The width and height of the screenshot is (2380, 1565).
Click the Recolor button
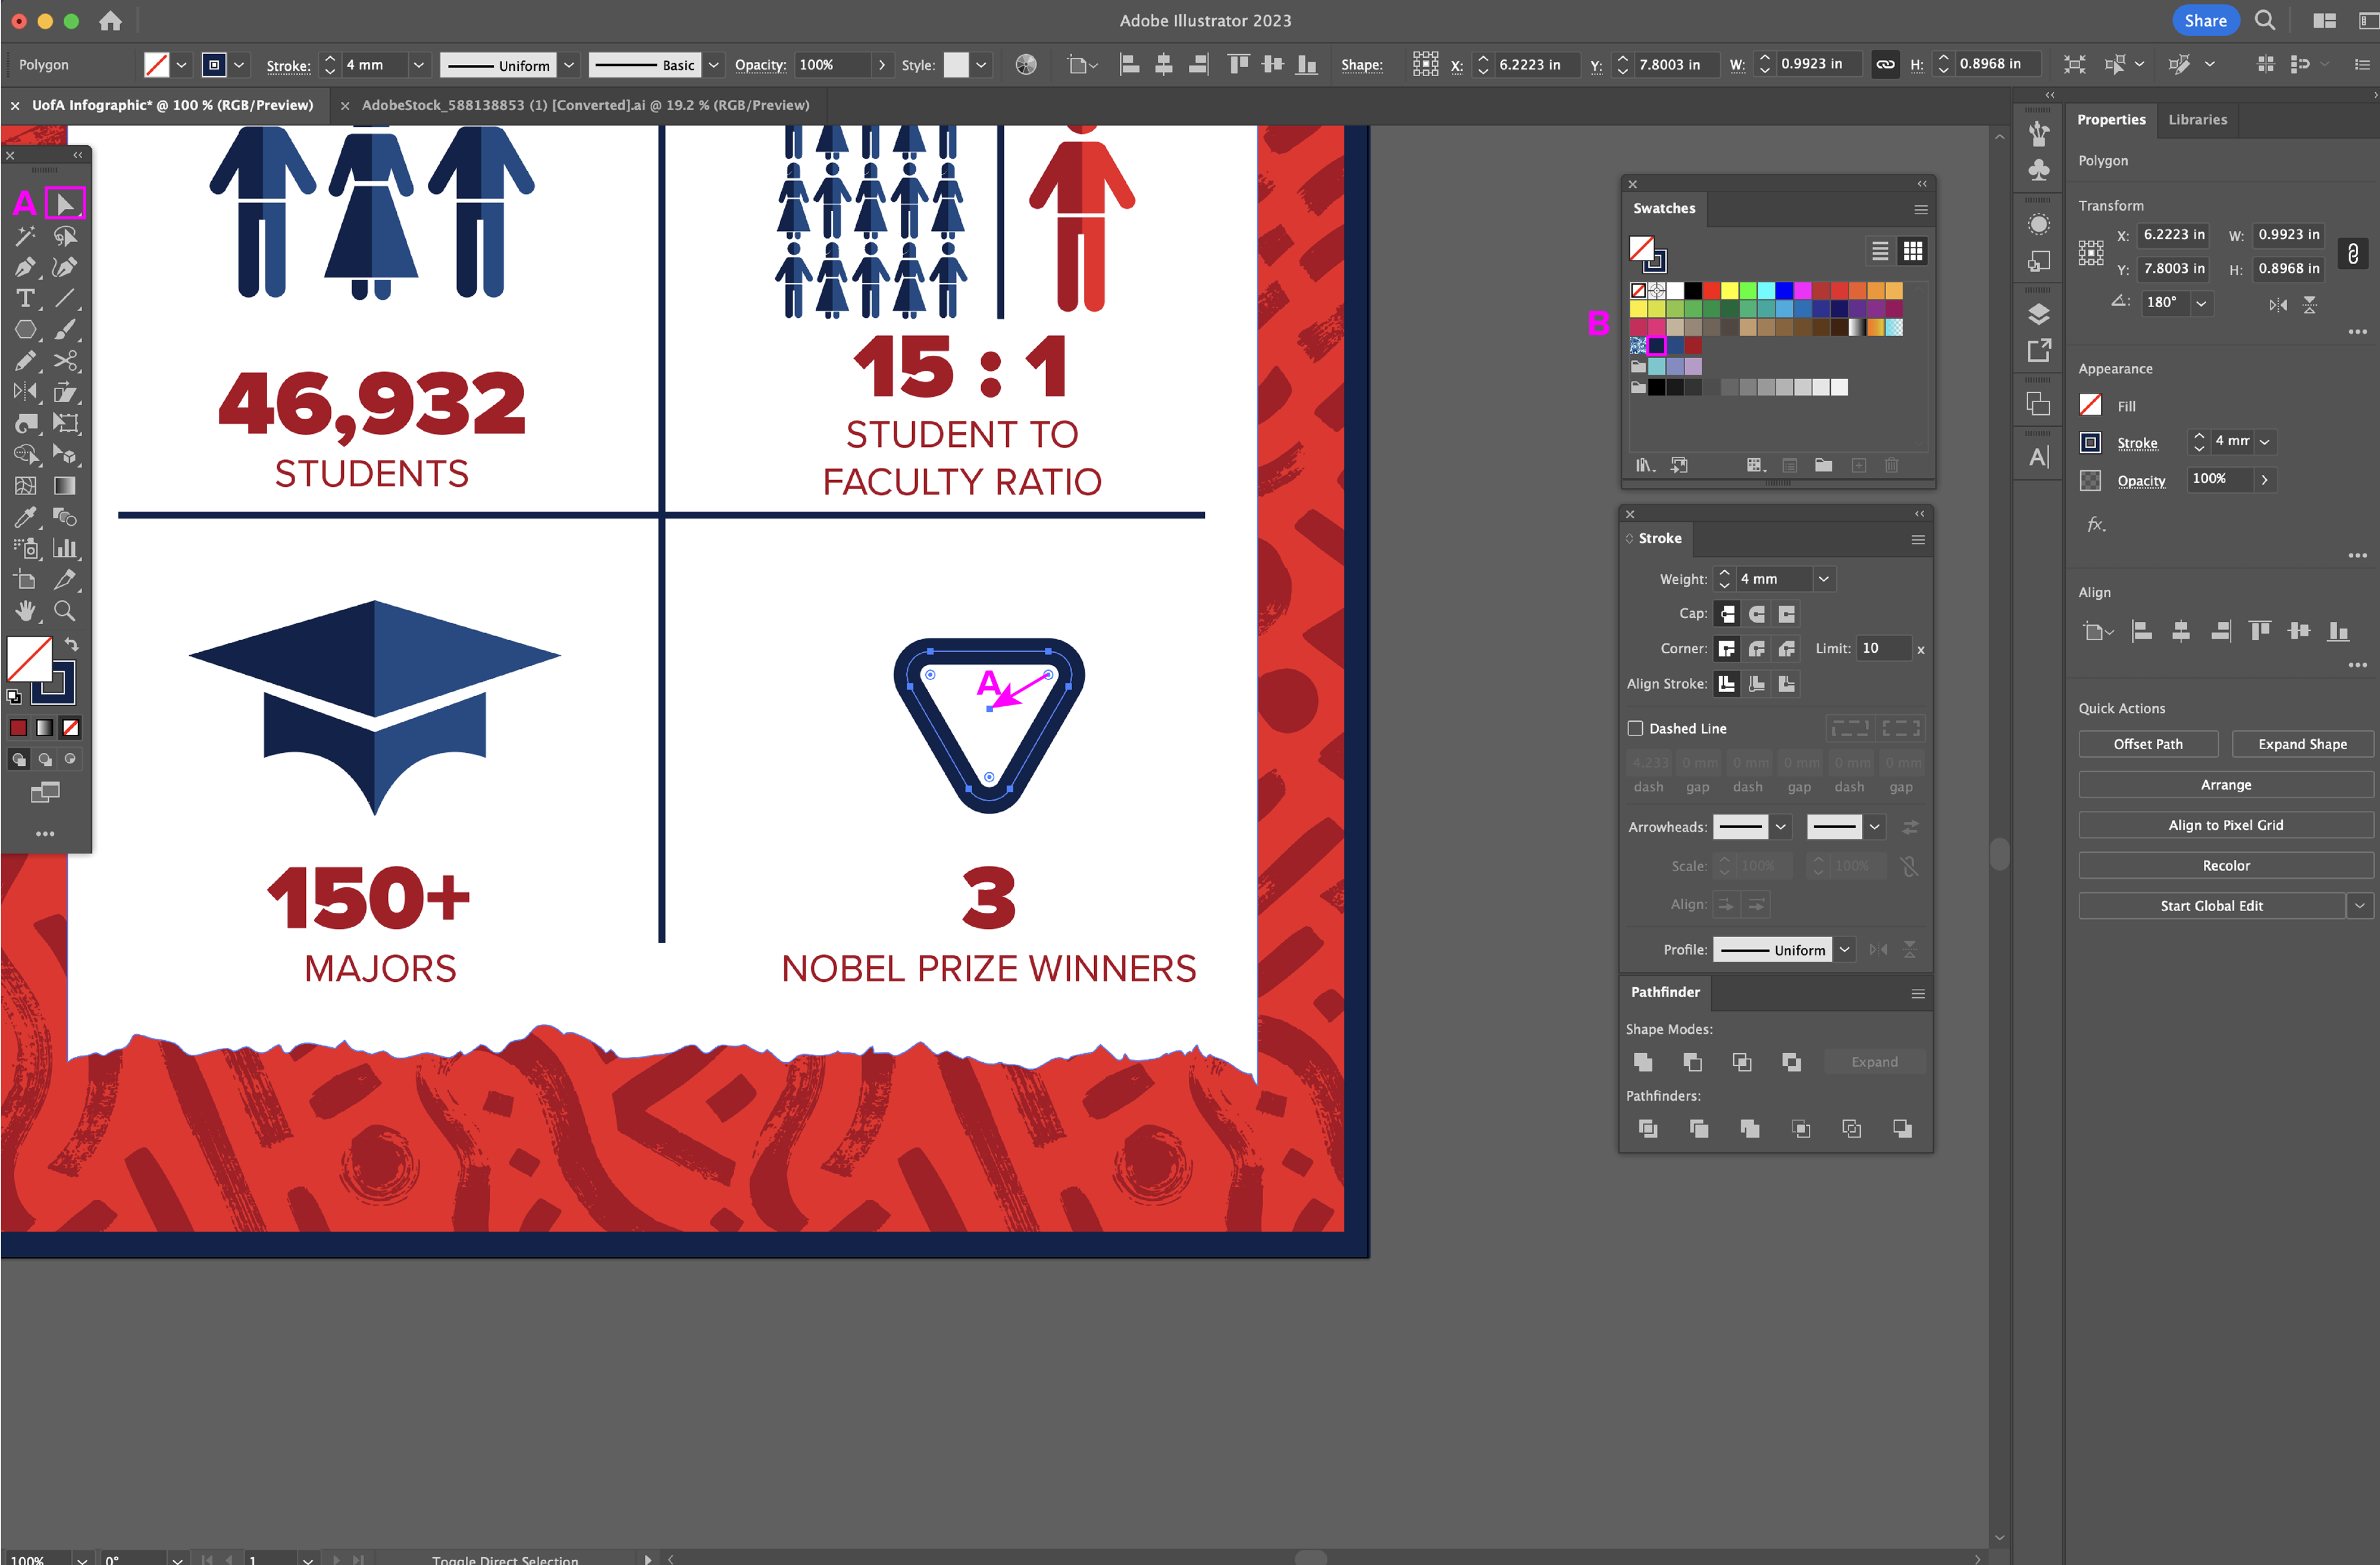pyautogui.click(x=2225, y=866)
